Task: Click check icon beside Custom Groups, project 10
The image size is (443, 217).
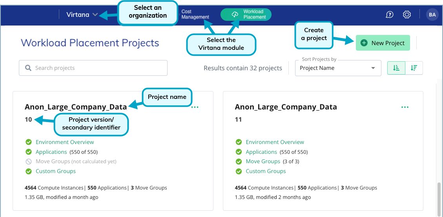Action: [29, 171]
